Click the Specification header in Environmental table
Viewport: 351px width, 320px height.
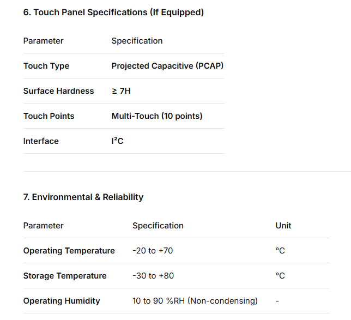tap(158, 226)
